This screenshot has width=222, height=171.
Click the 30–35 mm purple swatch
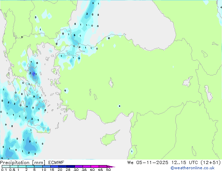pyautogui.click(x=79, y=166)
